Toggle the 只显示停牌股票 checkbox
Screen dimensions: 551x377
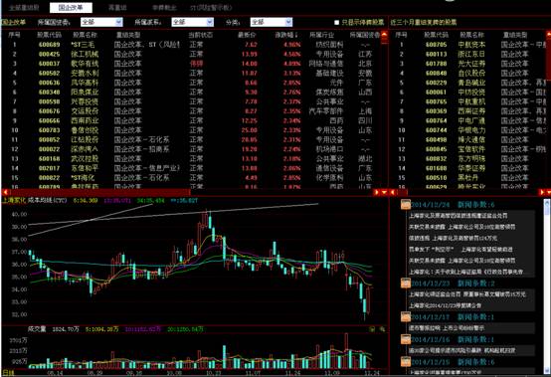(336, 23)
